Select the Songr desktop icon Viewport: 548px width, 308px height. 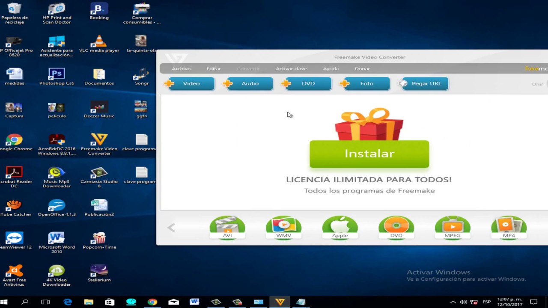[x=141, y=77]
